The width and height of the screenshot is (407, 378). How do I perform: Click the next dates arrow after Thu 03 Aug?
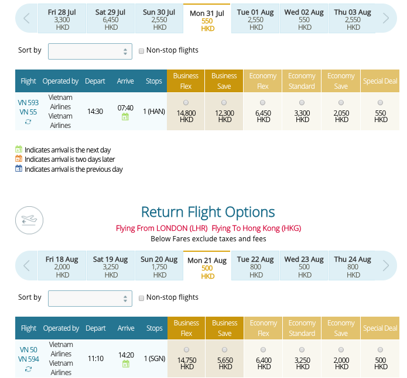pos(386,18)
